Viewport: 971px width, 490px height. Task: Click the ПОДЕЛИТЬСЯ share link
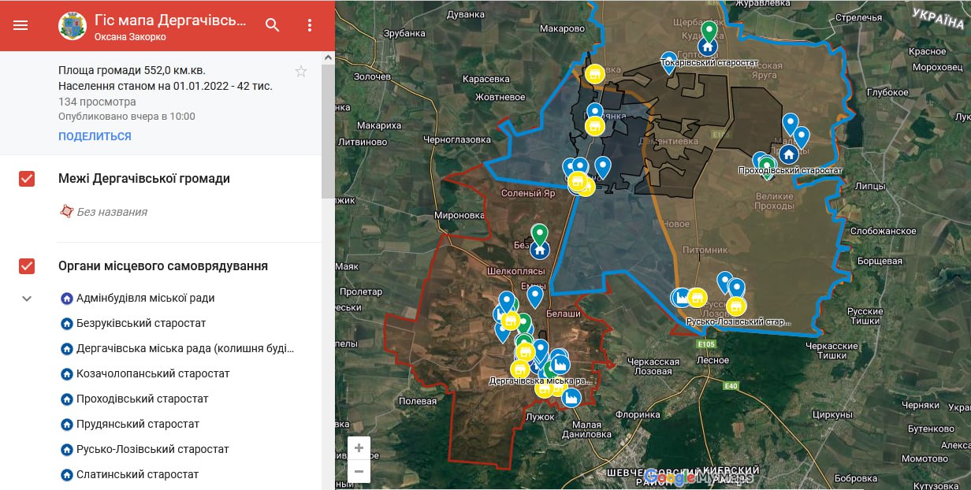95,136
